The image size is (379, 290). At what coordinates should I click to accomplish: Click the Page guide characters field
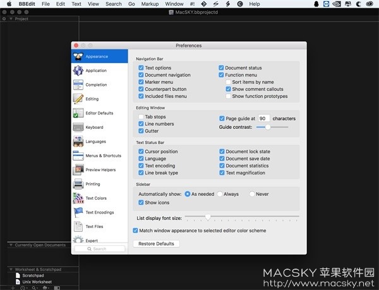click(263, 118)
